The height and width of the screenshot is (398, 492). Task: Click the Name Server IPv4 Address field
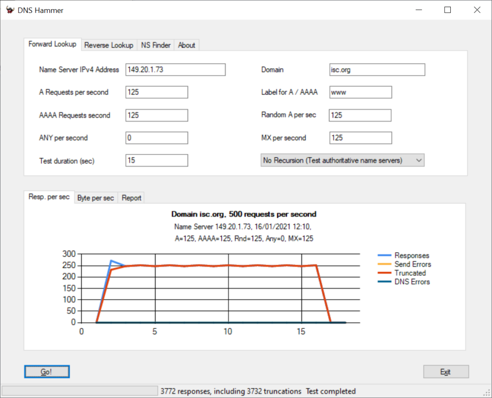point(175,69)
